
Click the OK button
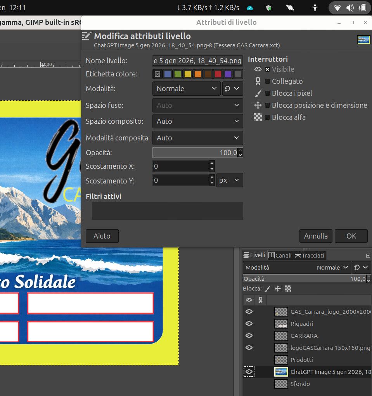pos(351,236)
